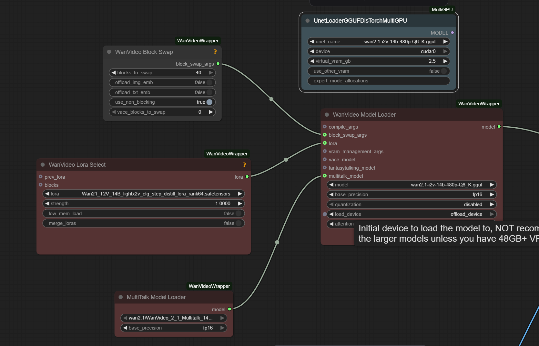
Task: Click the MODEL output socket on UnetLoader node
Action: point(453,33)
